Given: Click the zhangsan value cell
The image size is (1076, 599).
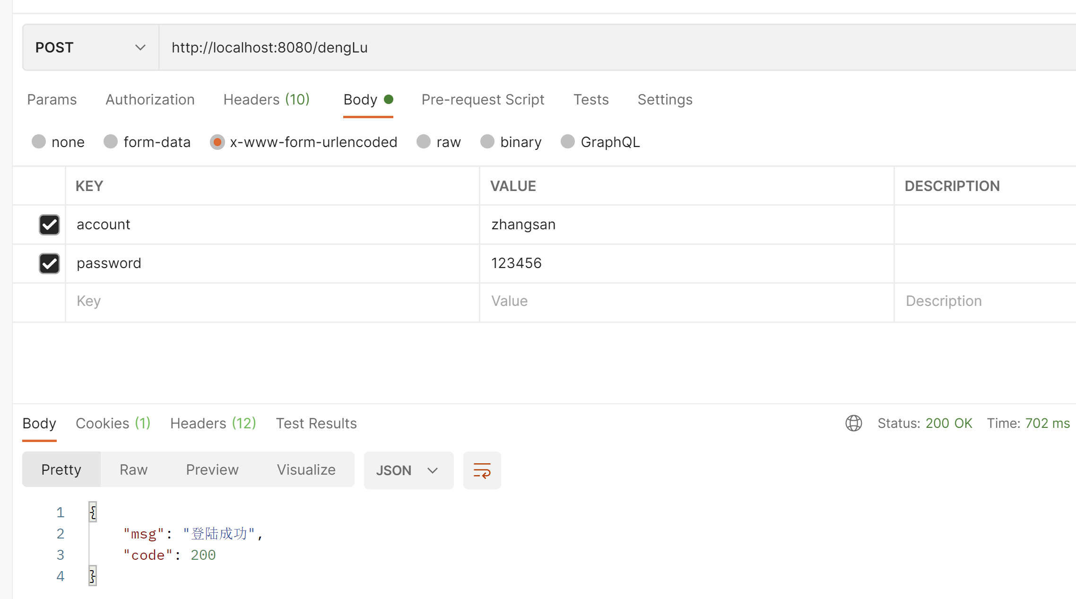Looking at the screenshot, I should [686, 225].
